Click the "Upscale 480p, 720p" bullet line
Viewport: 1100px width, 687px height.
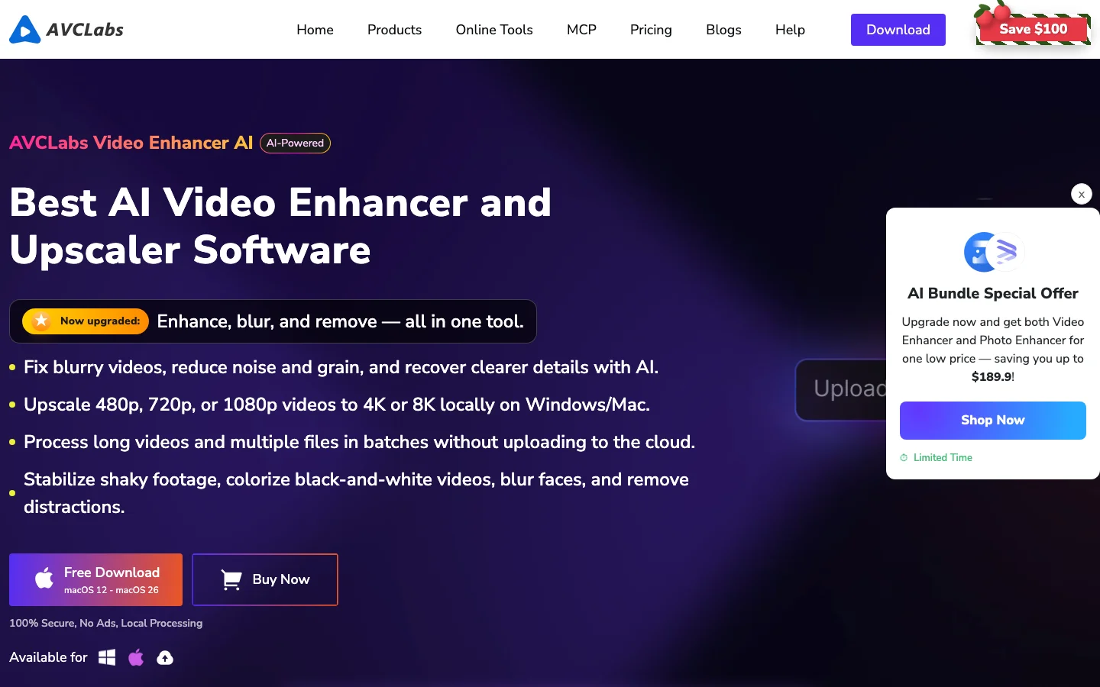point(337,405)
